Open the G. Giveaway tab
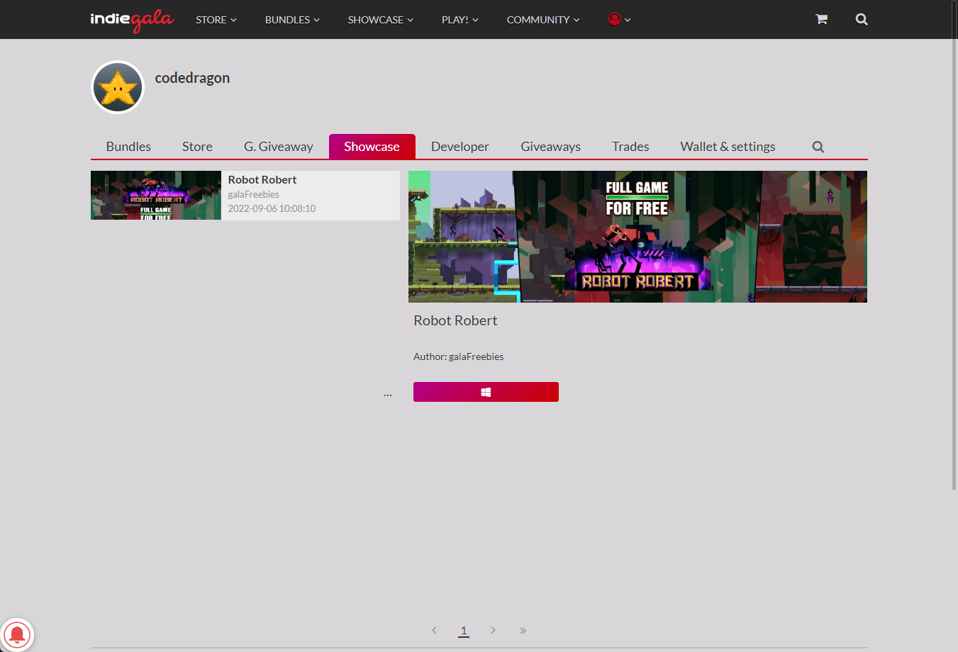This screenshot has width=958, height=652. [279, 147]
